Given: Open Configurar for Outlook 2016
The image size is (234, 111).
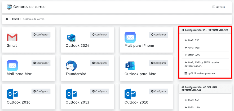Looking at the screenshot, I should click(41, 91).
